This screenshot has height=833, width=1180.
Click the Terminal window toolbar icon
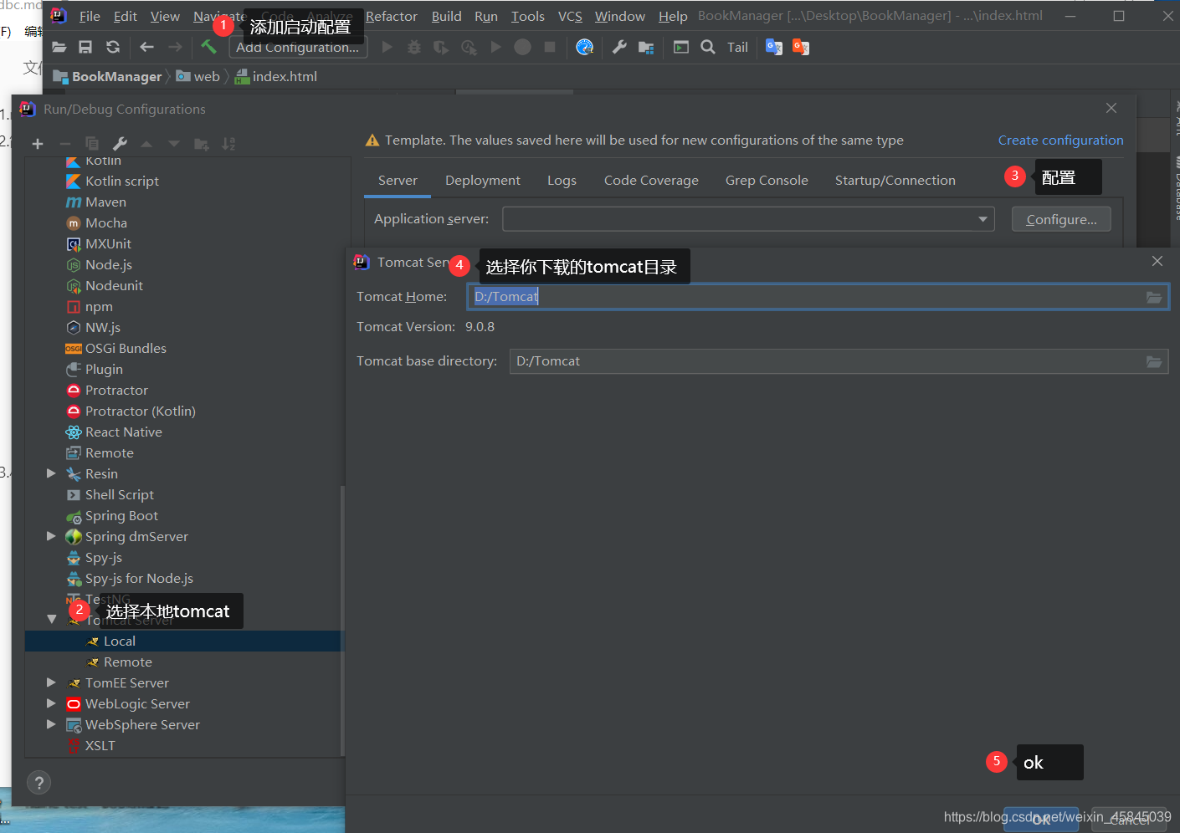pos(681,48)
